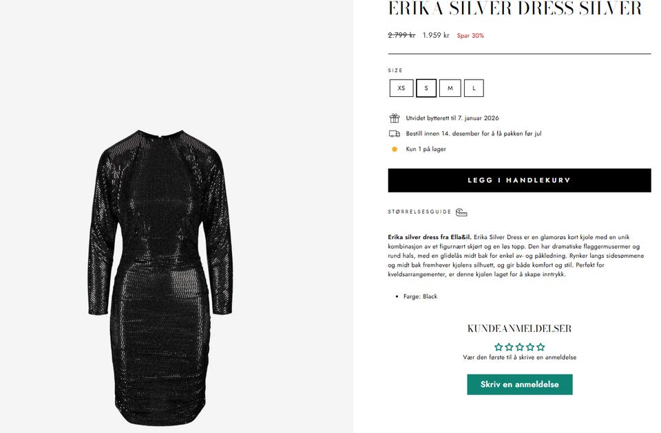
Task: Click the delivery truck icon
Action: 394,133
